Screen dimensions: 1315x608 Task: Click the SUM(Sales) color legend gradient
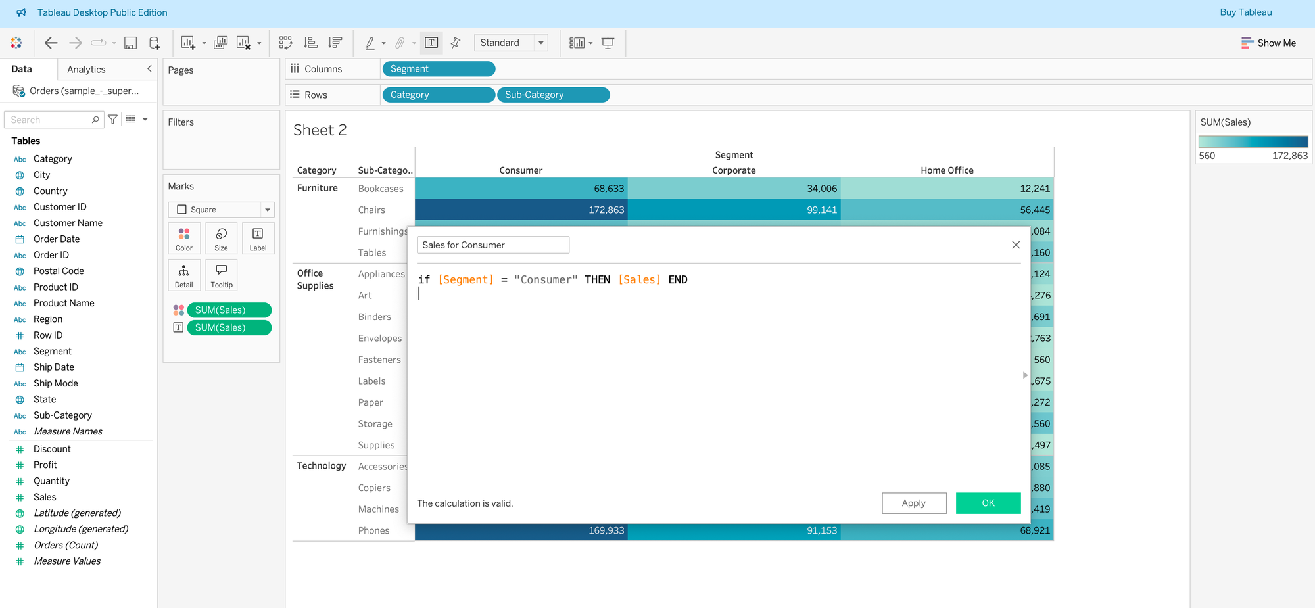click(x=1253, y=141)
